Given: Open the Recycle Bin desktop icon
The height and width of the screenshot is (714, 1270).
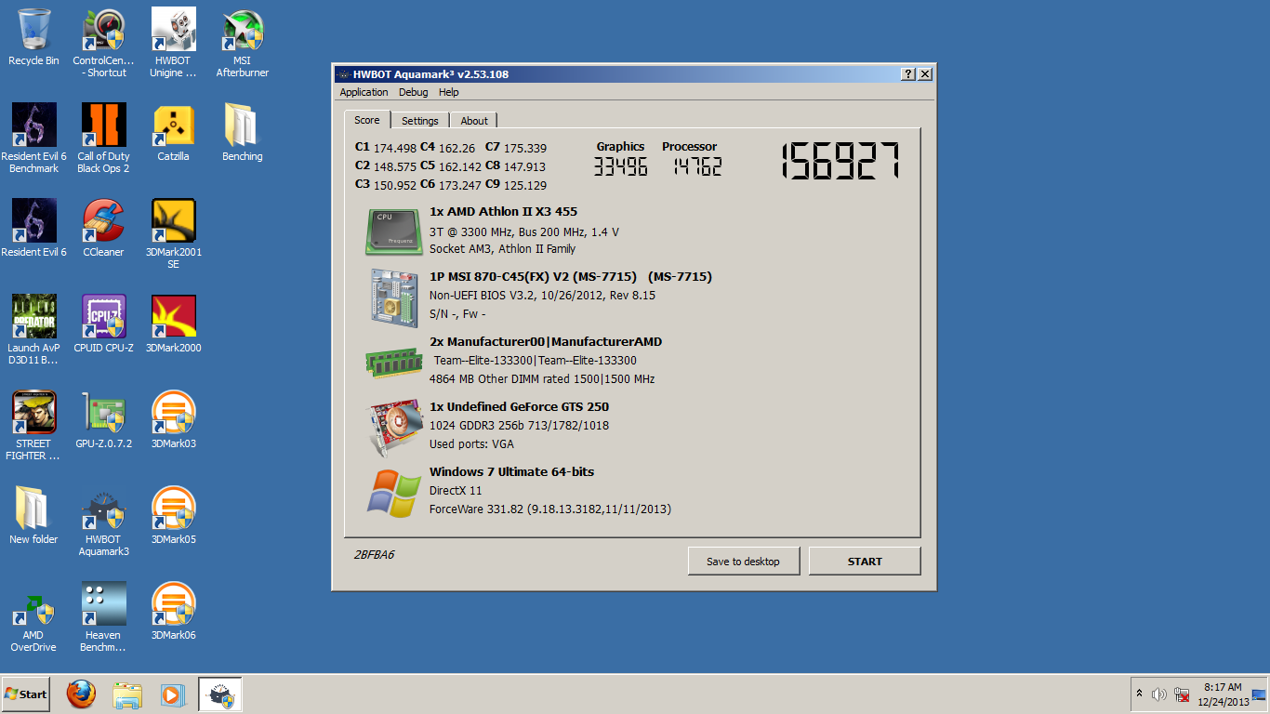Looking at the screenshot, I should coord(33,38).
